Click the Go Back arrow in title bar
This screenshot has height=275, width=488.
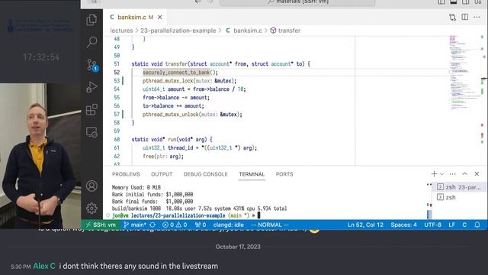pyautogui.click(x=197, y=2)
